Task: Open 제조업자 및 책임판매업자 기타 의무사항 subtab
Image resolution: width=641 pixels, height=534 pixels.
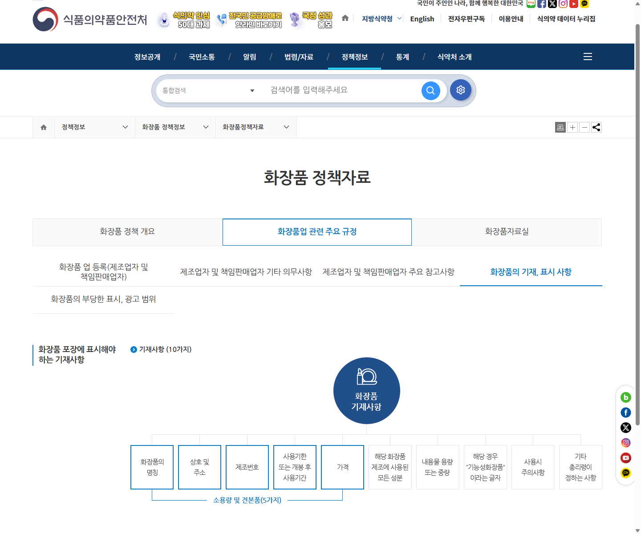Action: click(x=246, y=272)
